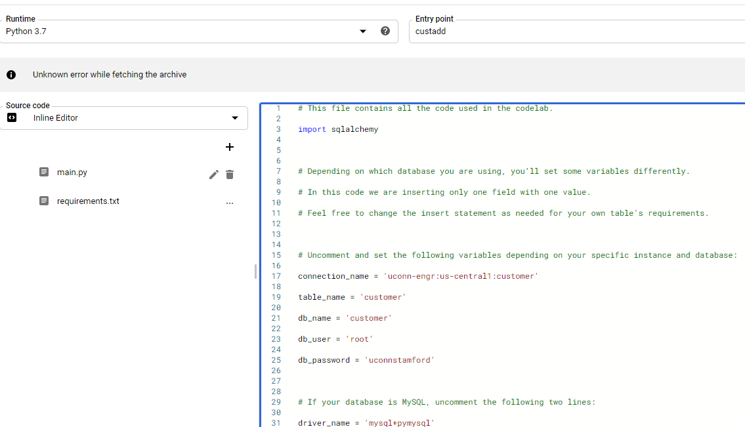Click the comment about MySQL database on line 29

[446, 402]
